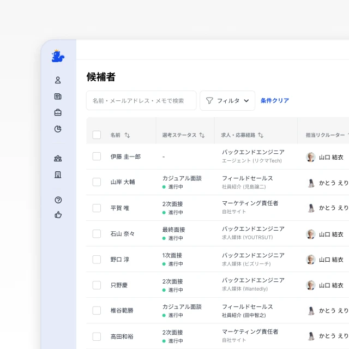Viewport: 349px width, 349px height.
Task: Open candidate 野口 淳
Action: pyautogui.click(x=120, y=260)
